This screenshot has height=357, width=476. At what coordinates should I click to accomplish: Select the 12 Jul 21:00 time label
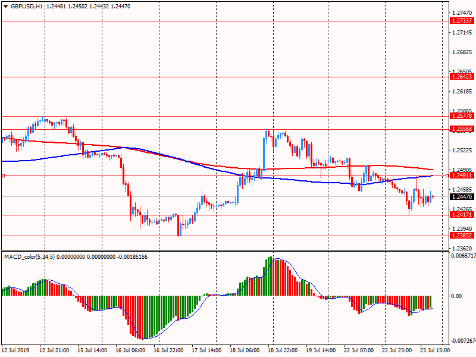[x=54, y=350]
